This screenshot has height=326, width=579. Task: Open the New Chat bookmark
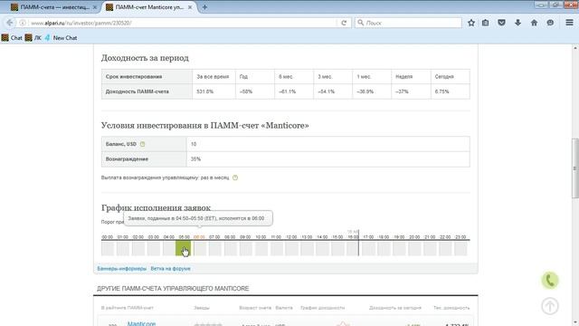click(61, 38)
